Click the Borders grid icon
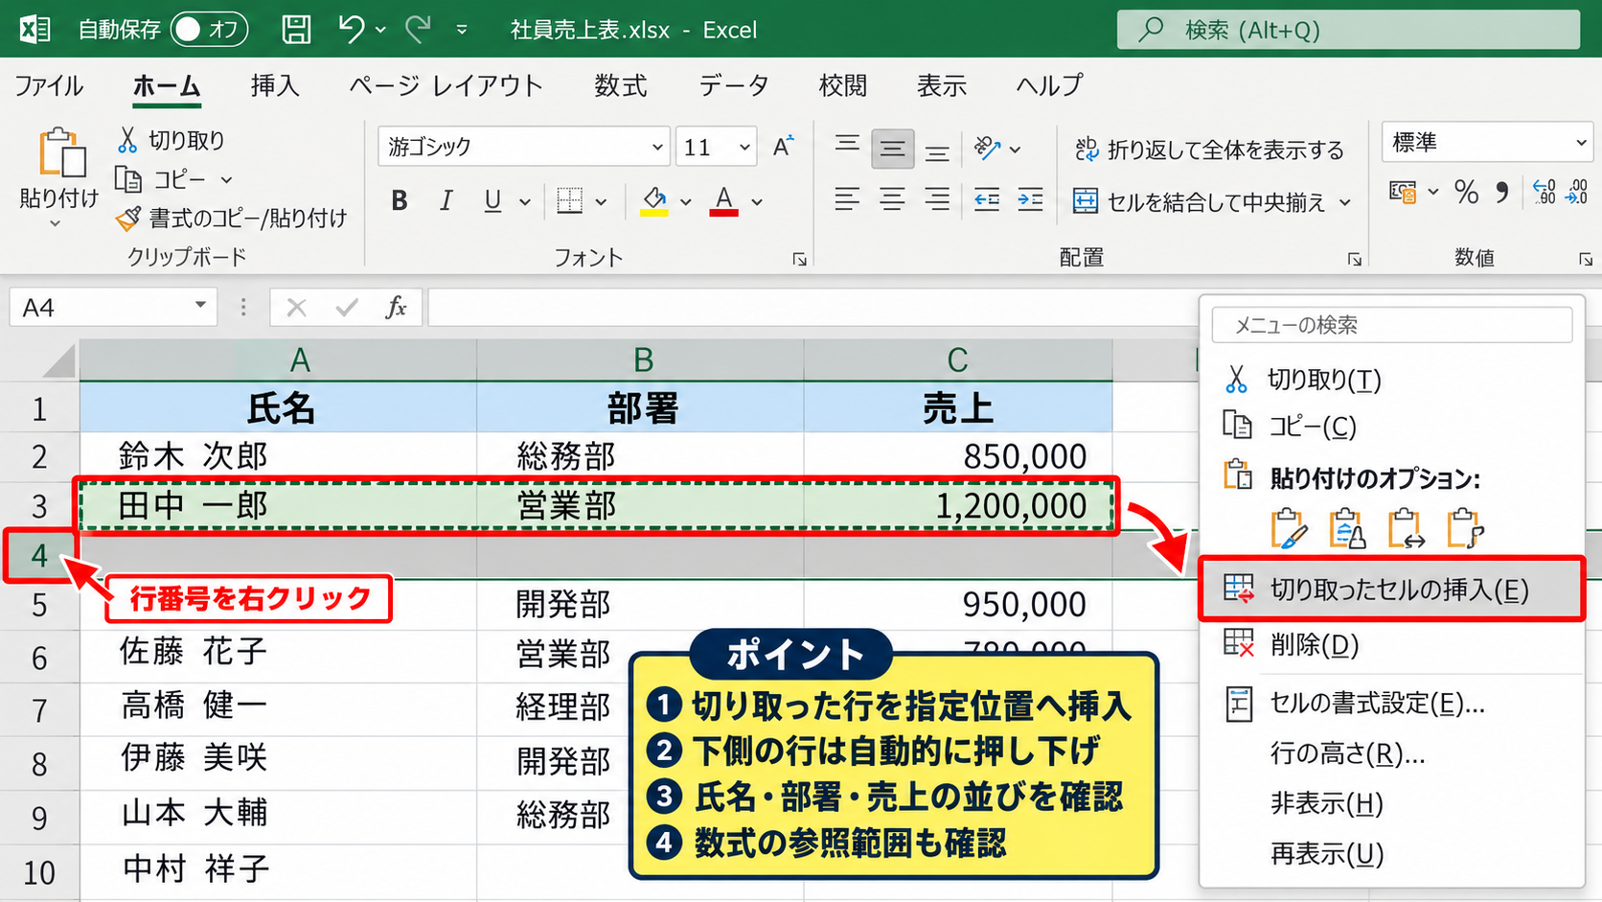This screenshot has height=902, width=1602. 570,201
